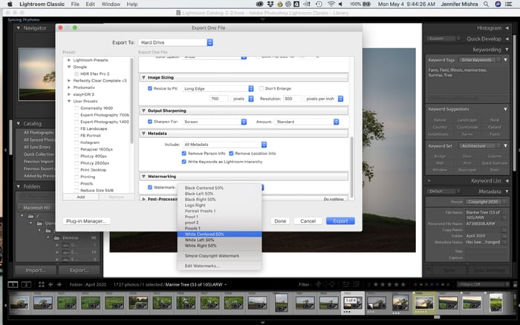The width and height of the screenshot is (520, 325).
Task: Expand the Lightroom Presets folder
Action: 69,60
